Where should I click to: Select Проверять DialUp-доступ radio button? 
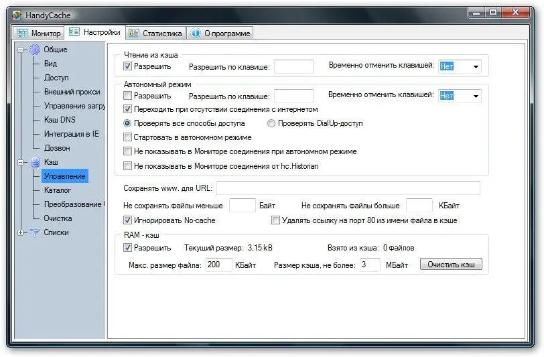[x=271, y=123]
